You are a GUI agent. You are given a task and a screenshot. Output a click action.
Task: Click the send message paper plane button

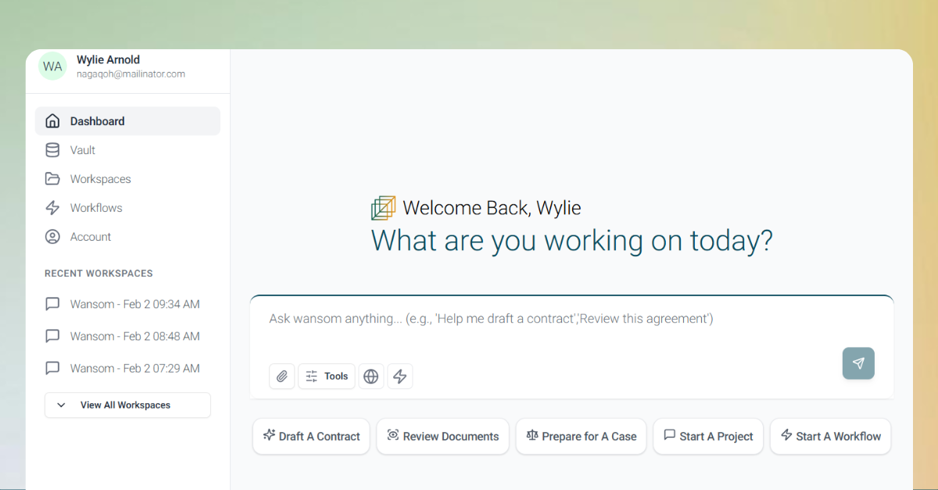[858, 363]
